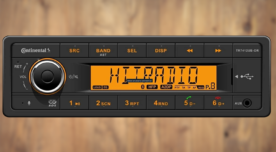Click the P.8 preset number on display
The image size is (276, 152).
click(x=210, y=86)
